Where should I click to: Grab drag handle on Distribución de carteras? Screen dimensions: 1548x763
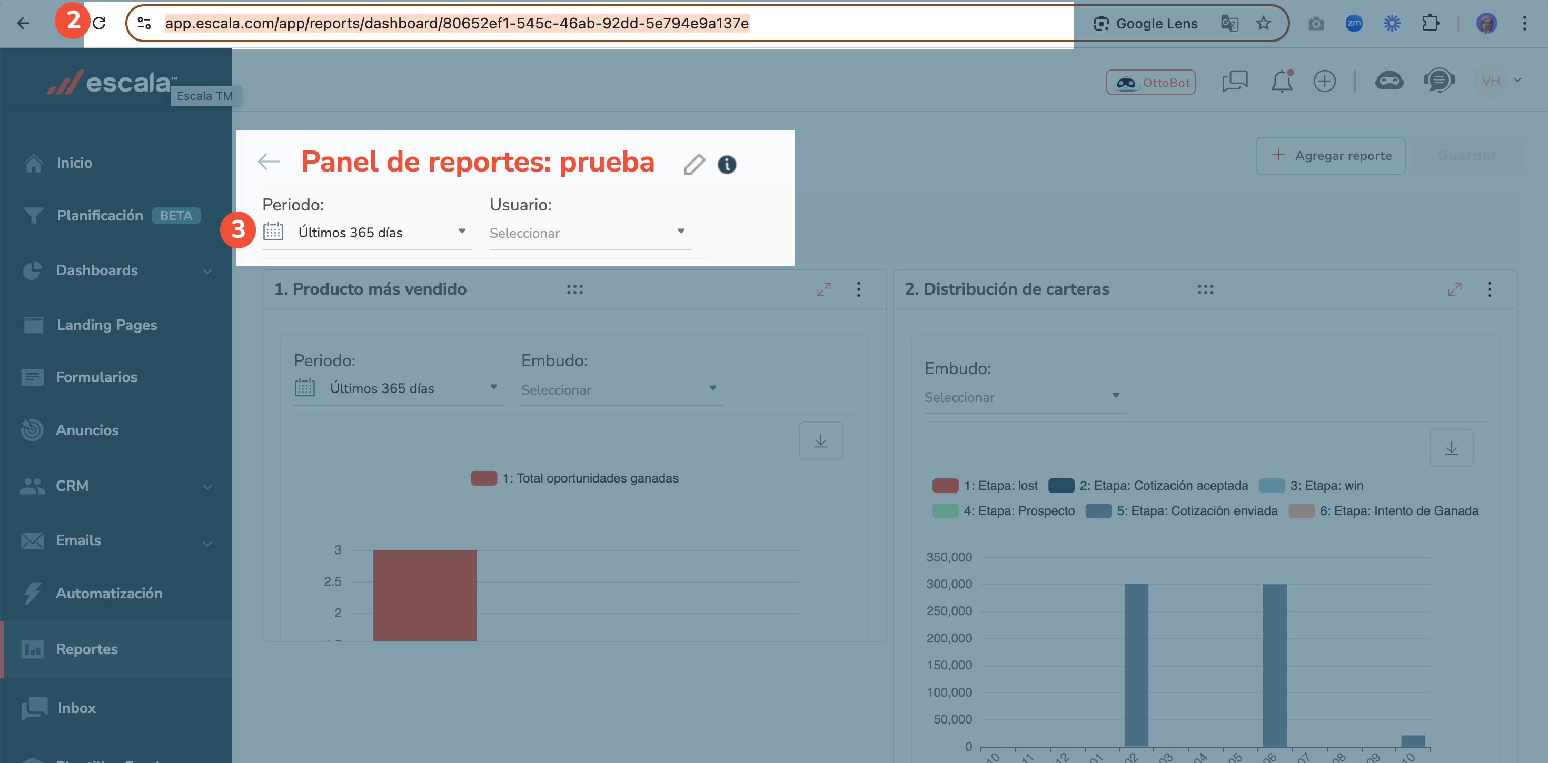[x=1205, y=289]
